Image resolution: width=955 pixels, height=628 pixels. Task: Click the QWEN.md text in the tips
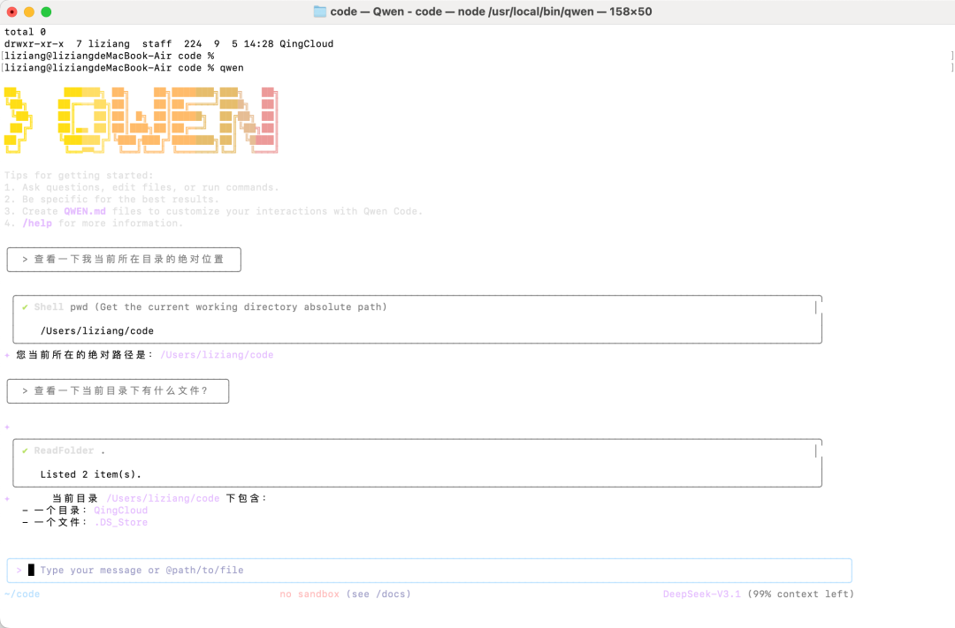[85, 211]
